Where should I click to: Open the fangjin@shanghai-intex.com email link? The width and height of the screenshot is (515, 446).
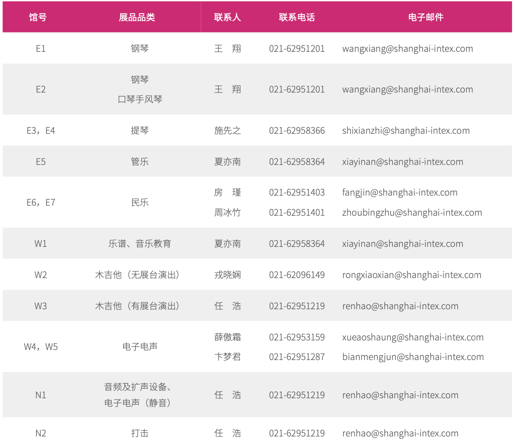(x=399, y=193)
